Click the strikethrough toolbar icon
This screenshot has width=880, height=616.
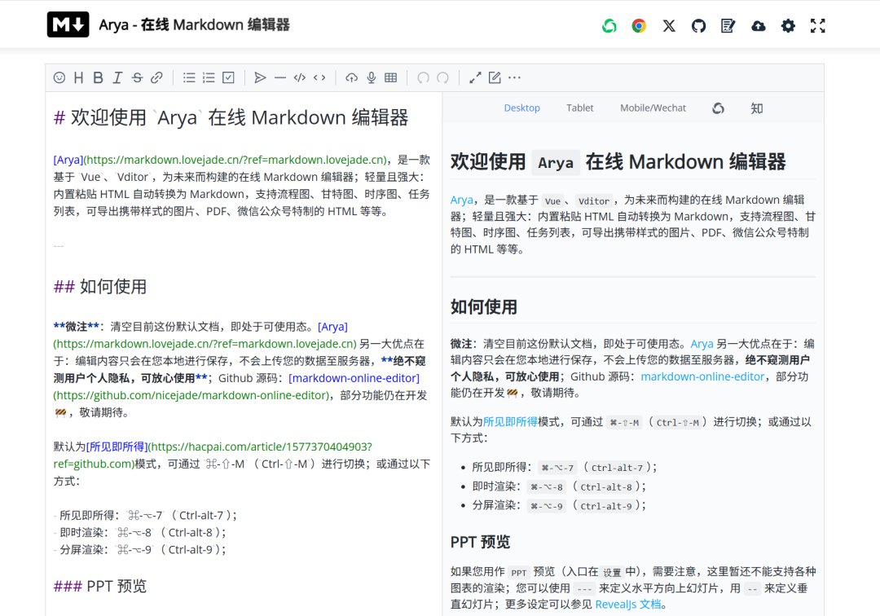pos(137,77)
